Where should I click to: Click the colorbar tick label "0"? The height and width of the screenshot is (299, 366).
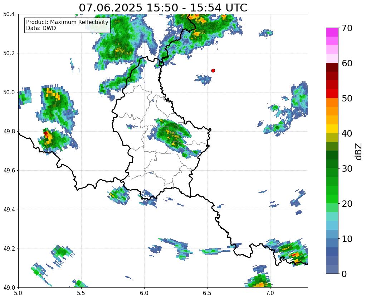coord(344,274)
